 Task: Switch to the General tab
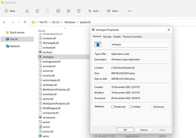pyautogui.click(x=97, y=36)
